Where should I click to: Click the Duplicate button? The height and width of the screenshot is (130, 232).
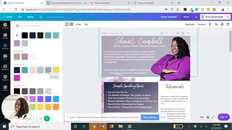(190, 24)
